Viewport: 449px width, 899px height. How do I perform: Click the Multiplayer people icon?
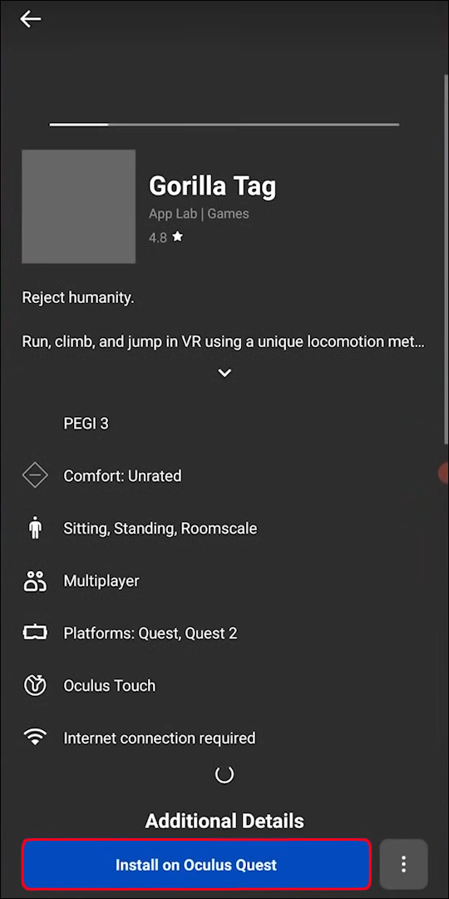pos(35,581)
